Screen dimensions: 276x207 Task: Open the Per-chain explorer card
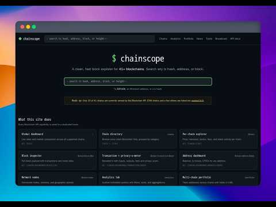(218, 139)
